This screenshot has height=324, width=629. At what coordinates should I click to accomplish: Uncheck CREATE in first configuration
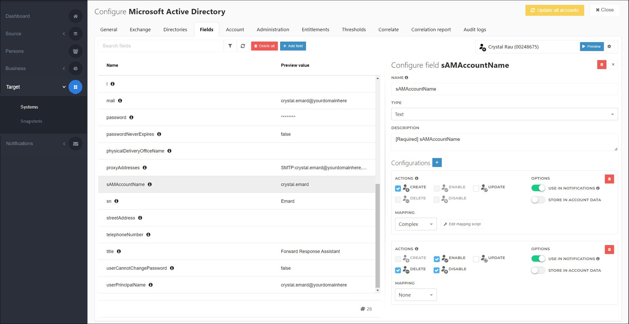pos(398,188)
